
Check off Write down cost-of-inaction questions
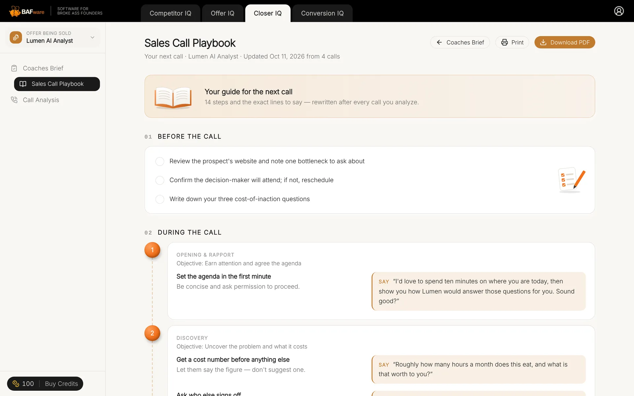(x=160, y=199)
